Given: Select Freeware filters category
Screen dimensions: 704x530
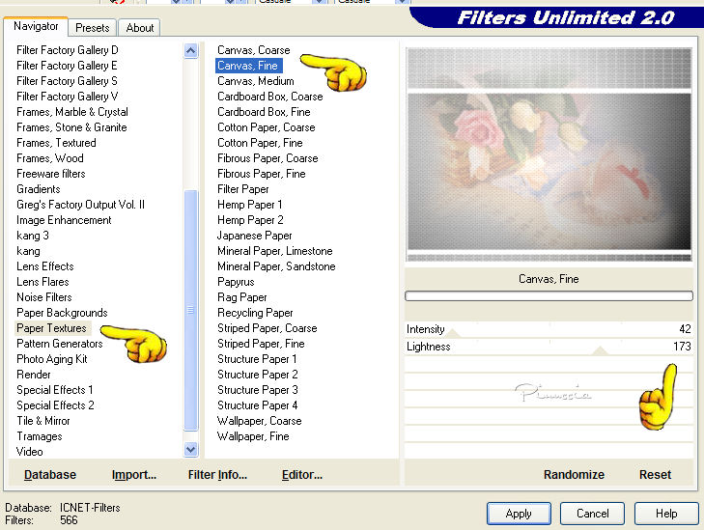Looking at the screenshot, I should [51, 174].
